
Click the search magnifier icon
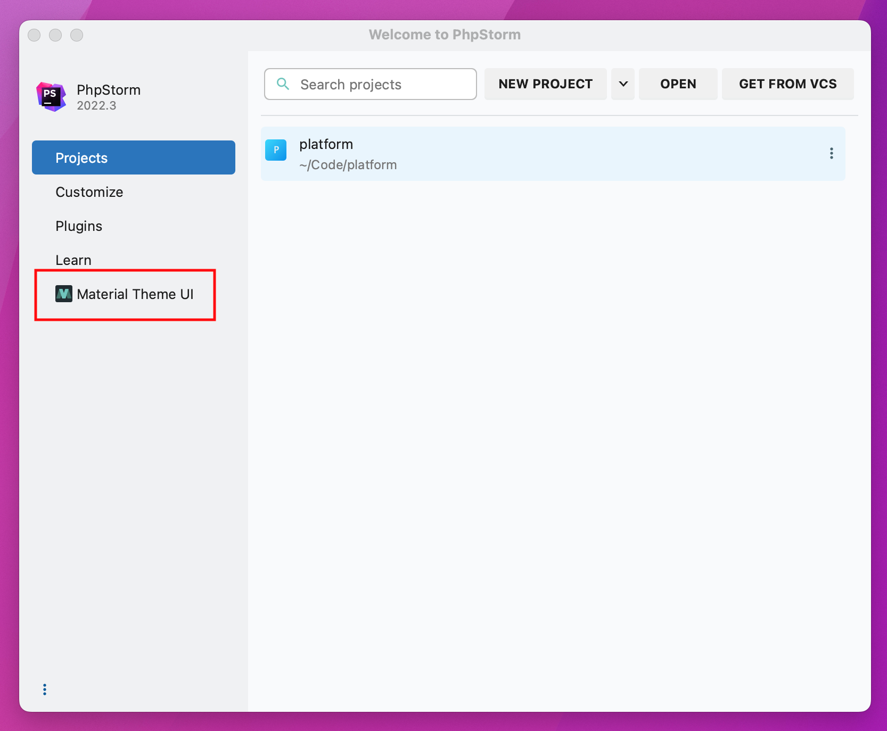click(283, 84)
